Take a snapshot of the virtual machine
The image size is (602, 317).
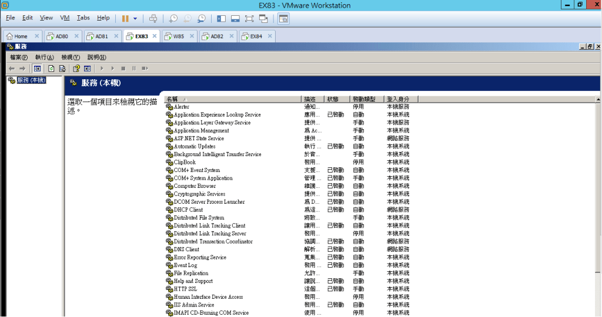coord(173,19)
